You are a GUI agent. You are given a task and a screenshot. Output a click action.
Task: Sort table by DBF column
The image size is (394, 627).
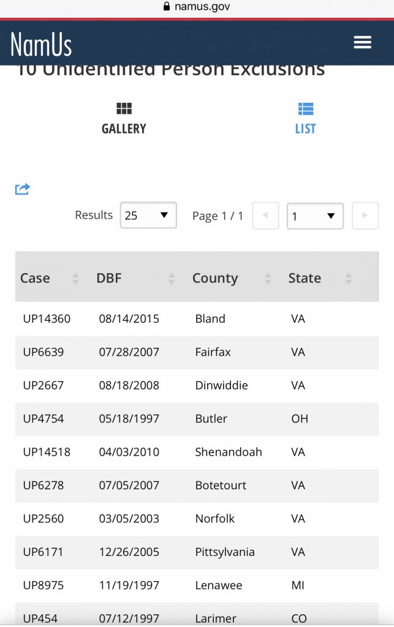135,279
